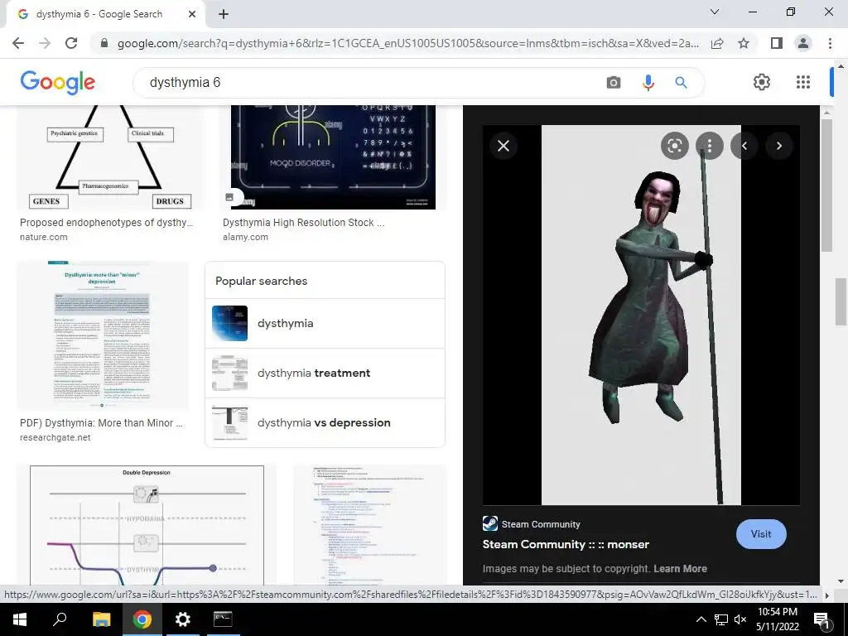Viewport: 848px width, 636px height.
Task: Bookmark this tab with star icon
Action: click(x=744, y=43)
